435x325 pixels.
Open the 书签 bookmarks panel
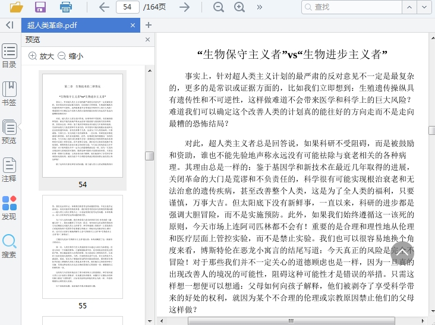[x=10, y=94]
